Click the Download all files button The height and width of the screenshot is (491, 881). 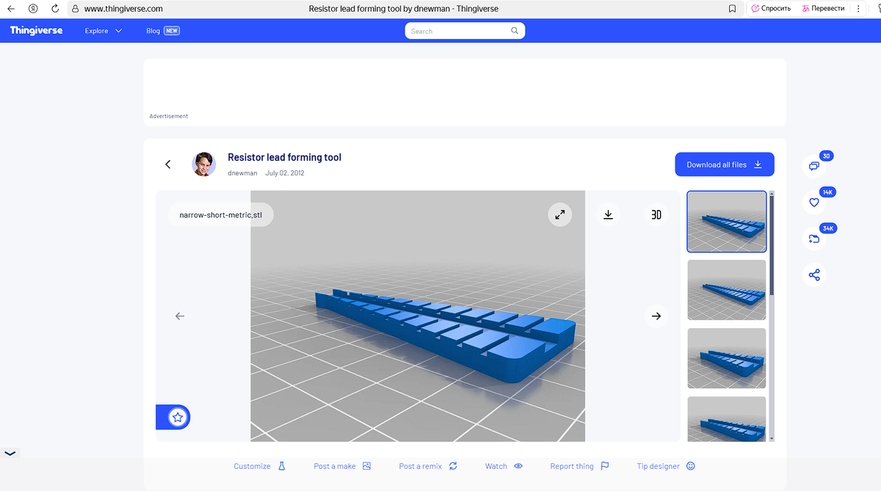click(725, 164)
